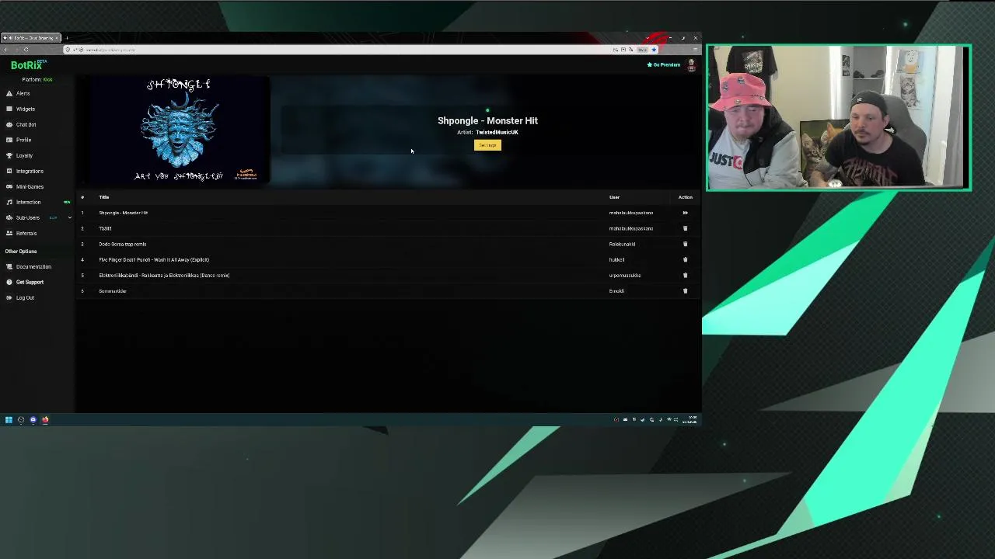Delete Five Finger Death Punch song
This screenshot has width=995, height=559.
click(x=685, y=259)
